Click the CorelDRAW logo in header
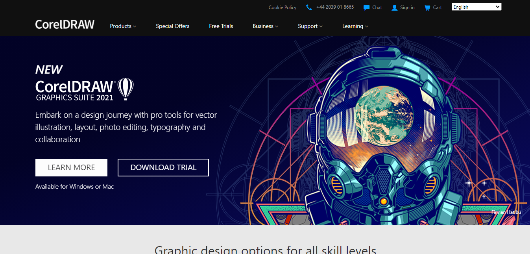 click(65, 24)
